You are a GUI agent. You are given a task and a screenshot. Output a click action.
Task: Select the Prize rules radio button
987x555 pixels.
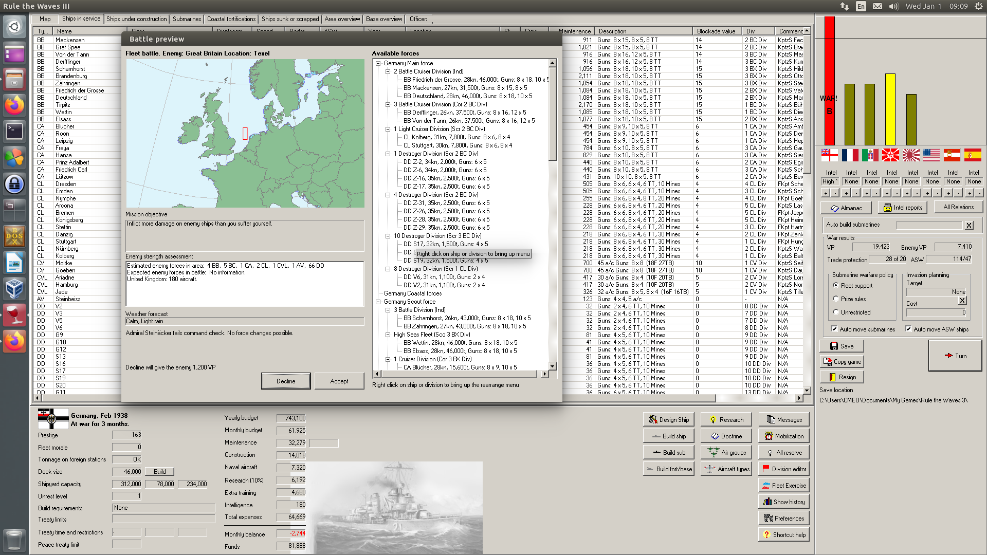(x=836, y=299)
